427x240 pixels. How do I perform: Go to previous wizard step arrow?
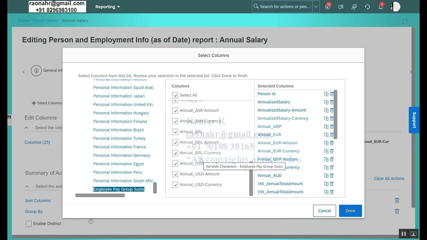23,72
